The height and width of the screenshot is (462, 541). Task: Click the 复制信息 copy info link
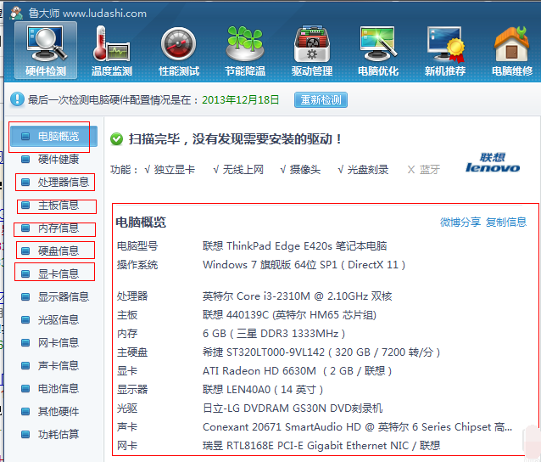coord(506,222)
